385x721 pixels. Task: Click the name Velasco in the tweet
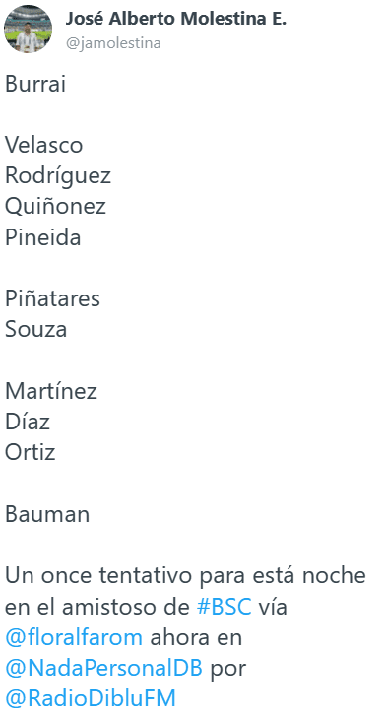(x=43, y=146)
